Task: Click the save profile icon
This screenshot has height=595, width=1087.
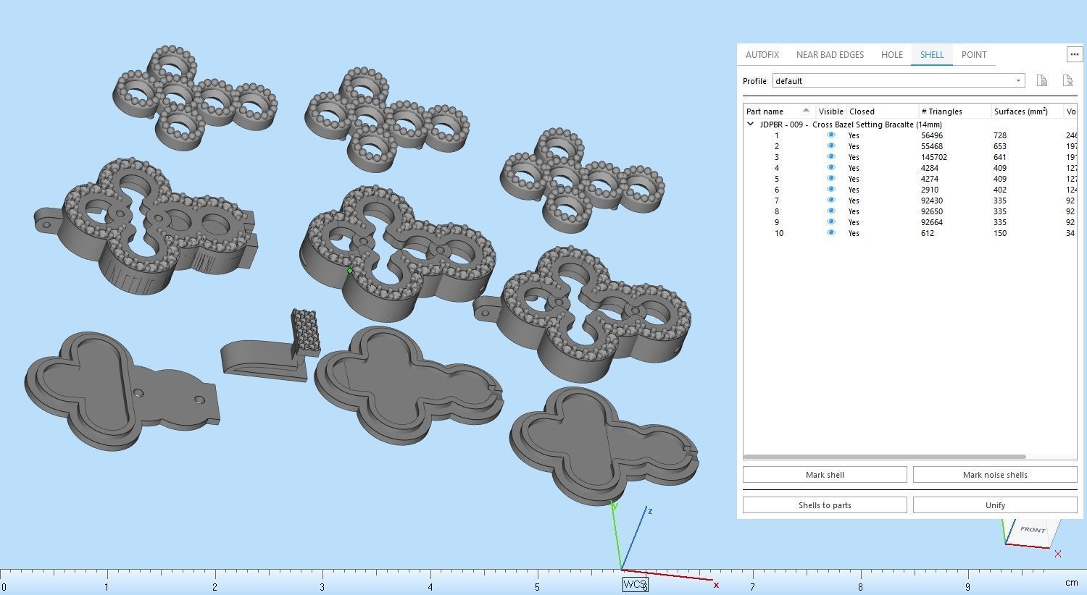Action: [1041, 80]
